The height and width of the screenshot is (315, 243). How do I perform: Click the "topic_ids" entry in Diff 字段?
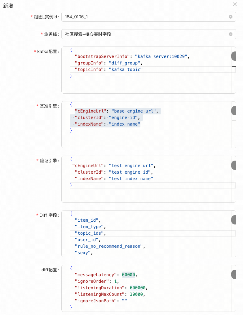pos(89,233)
